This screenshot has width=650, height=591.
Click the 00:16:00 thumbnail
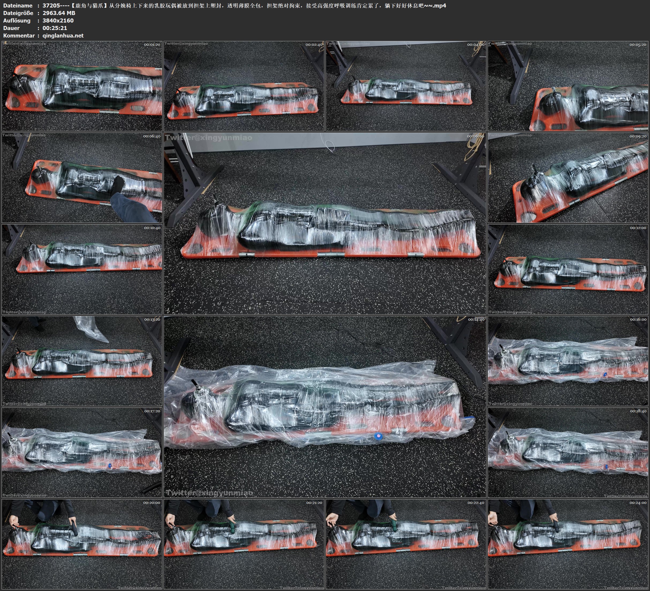[x=568, y=361]
